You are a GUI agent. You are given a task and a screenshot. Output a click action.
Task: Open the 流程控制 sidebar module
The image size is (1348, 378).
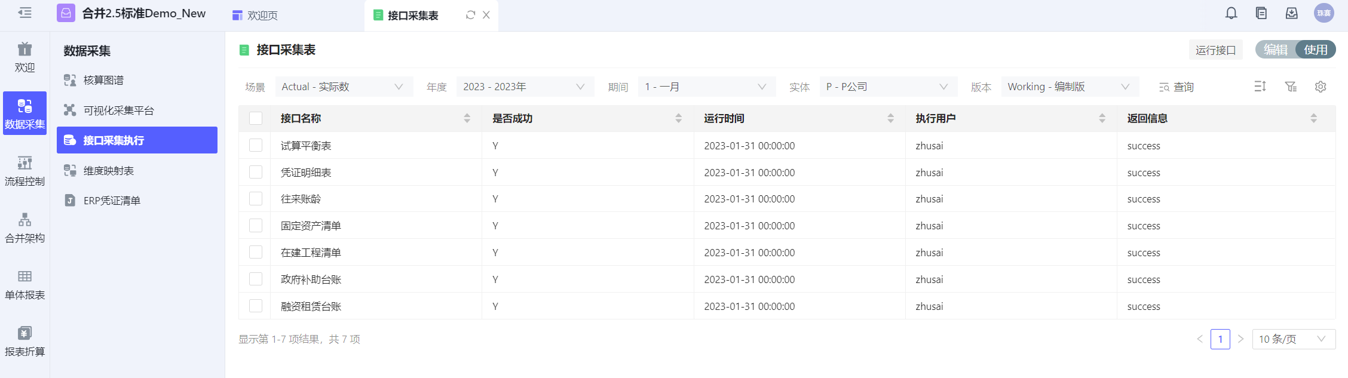click(24, 171)
